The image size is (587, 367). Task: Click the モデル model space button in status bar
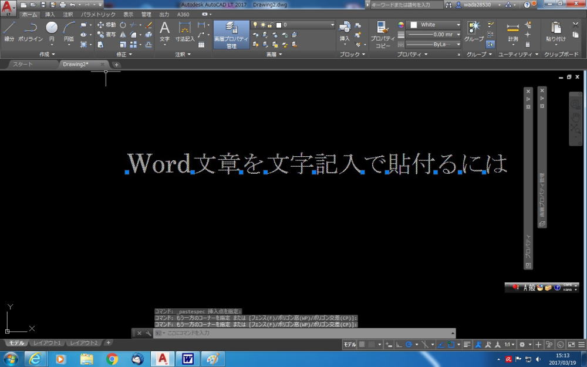(350, 345)
